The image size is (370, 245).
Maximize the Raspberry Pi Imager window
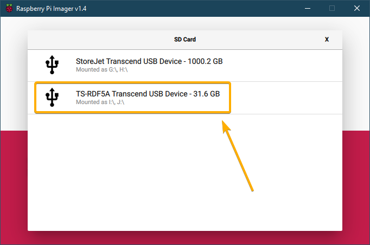click(332, 8)
